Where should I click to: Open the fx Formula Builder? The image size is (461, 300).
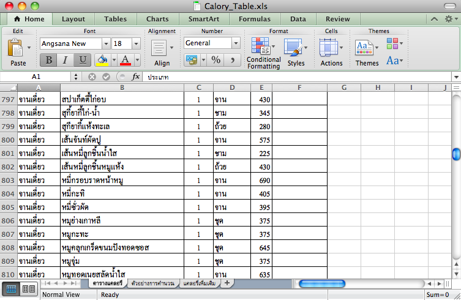click(x=135, y=77)
